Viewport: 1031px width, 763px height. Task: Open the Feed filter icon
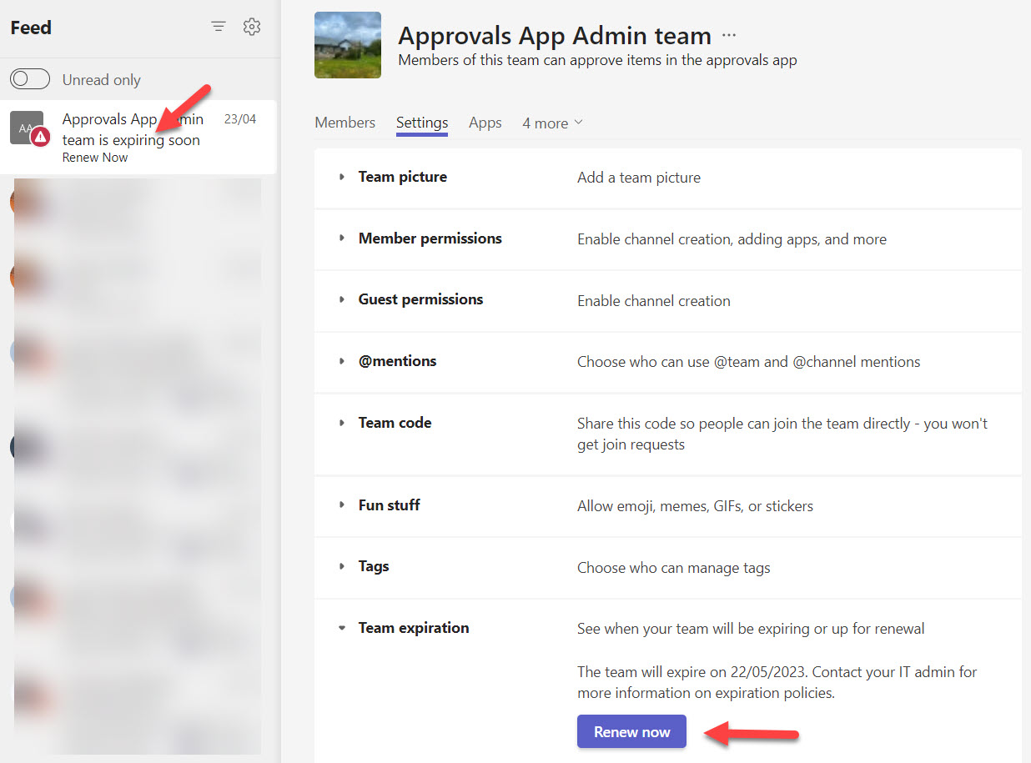[219, 27]
